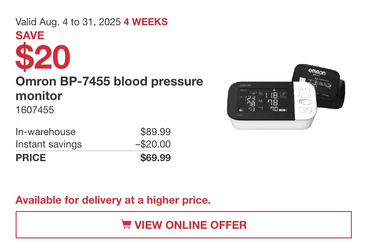Click the In-warehouse row label
Image resolution: width=365 pixels, height=252 pixels.
point(45,132)
